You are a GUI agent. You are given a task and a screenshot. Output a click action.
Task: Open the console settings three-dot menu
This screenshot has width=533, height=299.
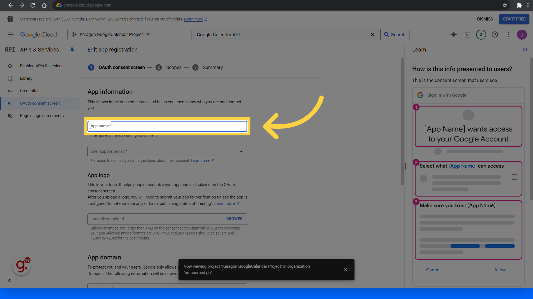pos(509,35)
